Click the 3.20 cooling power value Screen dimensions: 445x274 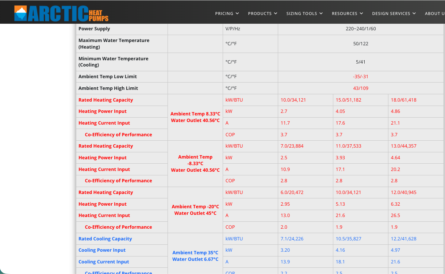[285, 250]
